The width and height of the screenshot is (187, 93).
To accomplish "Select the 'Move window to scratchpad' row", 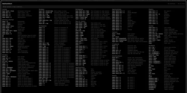I will pos(57,82).
